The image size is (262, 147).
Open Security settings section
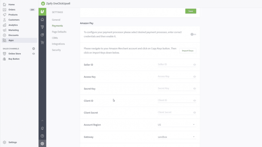coord(56,50)
